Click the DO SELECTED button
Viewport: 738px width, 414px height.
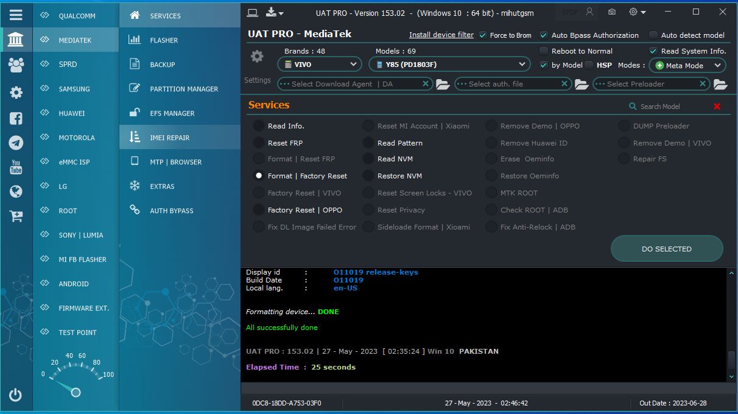pos(667,249)
